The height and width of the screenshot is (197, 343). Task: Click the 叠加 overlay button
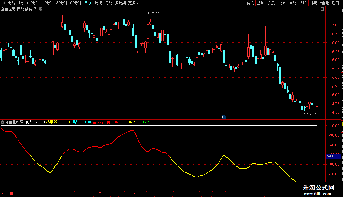pyautogui.click(x=260, y=3)
